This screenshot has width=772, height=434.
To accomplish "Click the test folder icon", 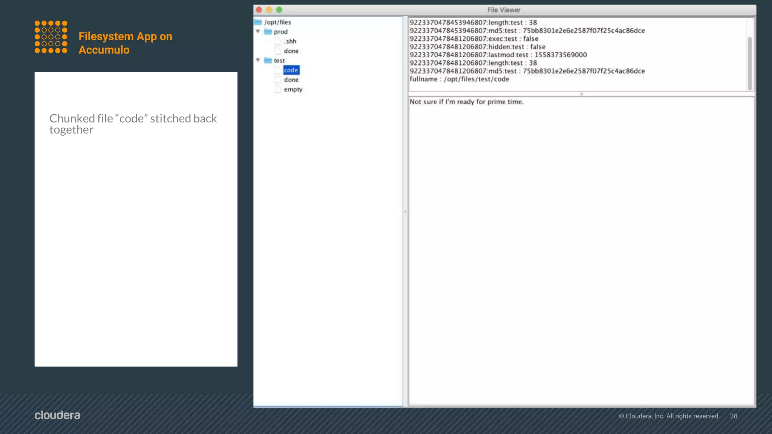I will tap(268, 60).
